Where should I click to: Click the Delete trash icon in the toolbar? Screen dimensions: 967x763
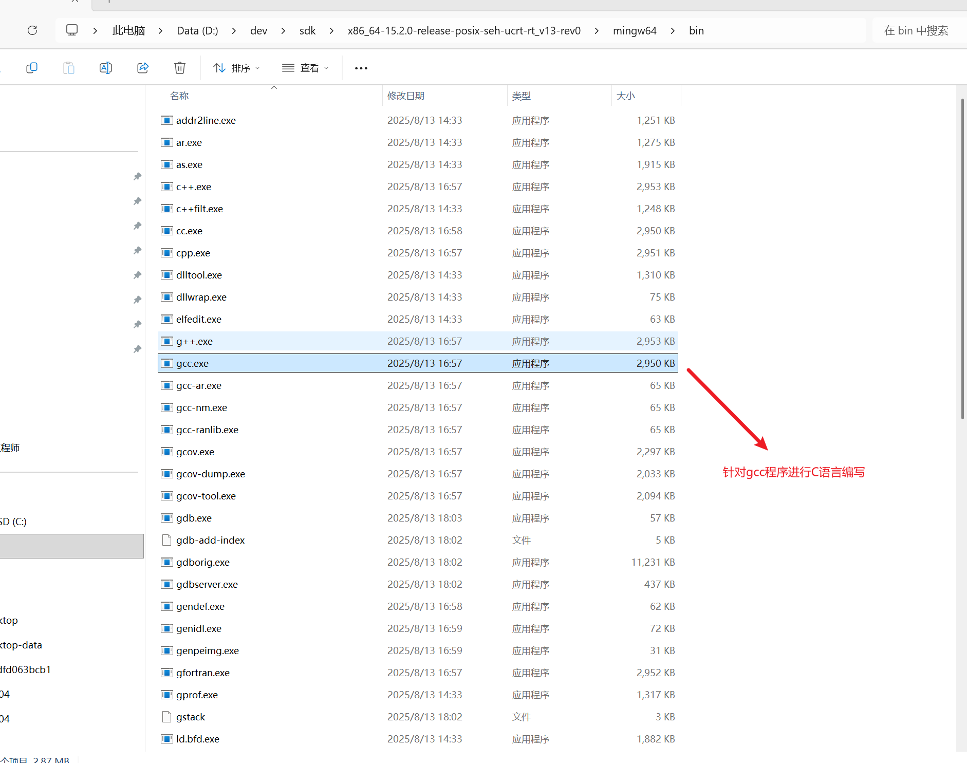(x=180, y=68)
